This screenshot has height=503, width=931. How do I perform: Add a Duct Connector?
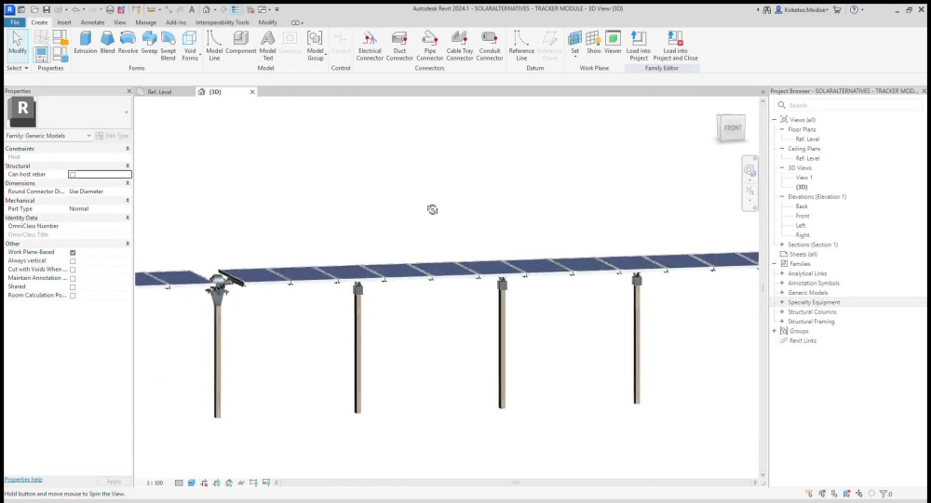pyautogui.click(x=399, y=46)
